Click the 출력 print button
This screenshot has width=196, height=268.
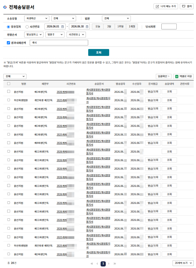(187, 6)
